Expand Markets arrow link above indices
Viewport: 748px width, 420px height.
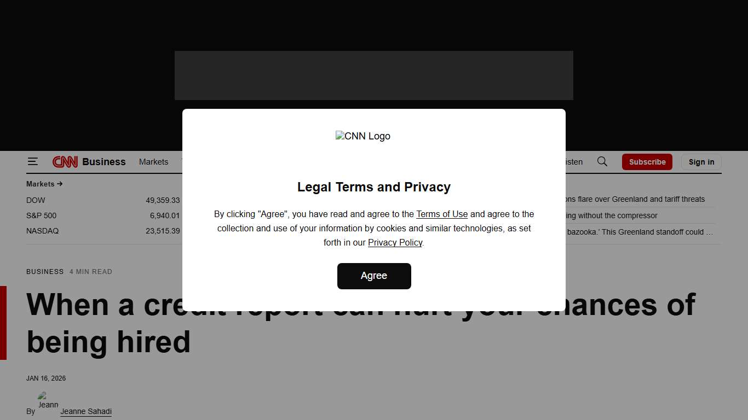44,184
